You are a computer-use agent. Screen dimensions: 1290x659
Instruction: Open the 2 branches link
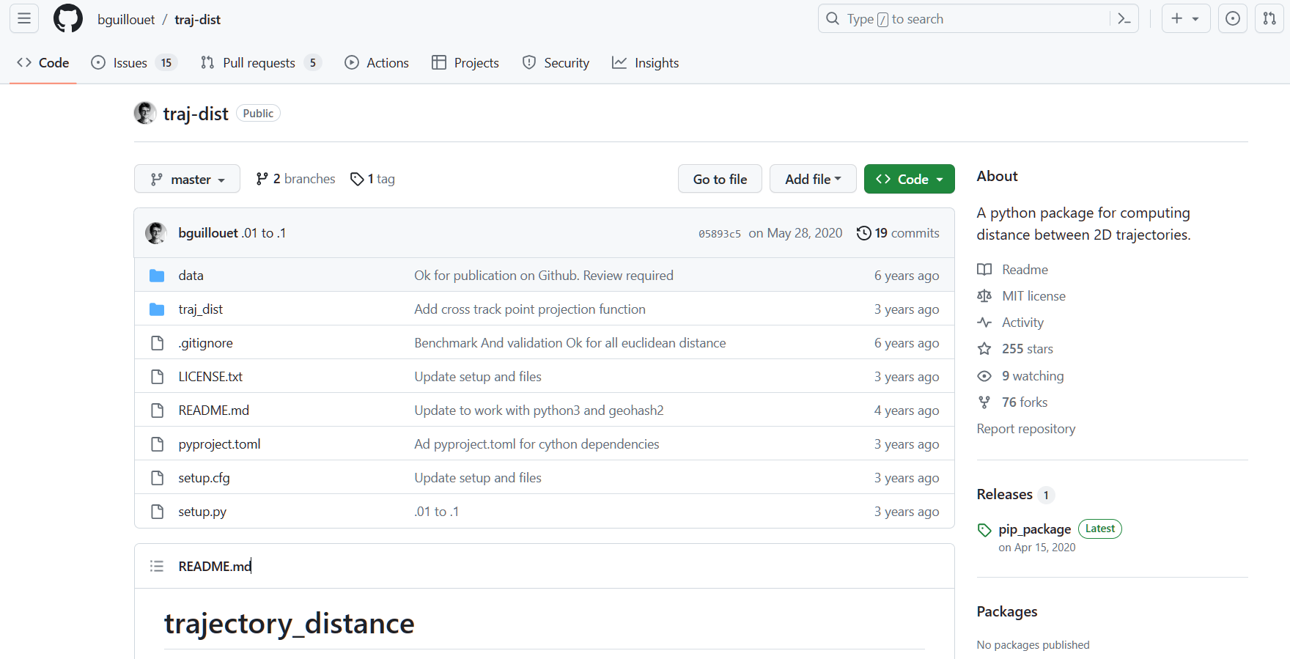pos(295,179)
